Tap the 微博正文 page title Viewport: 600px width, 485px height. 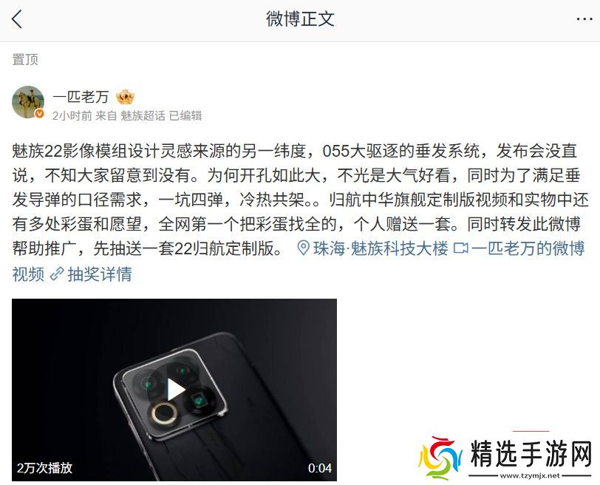[300, 19]
